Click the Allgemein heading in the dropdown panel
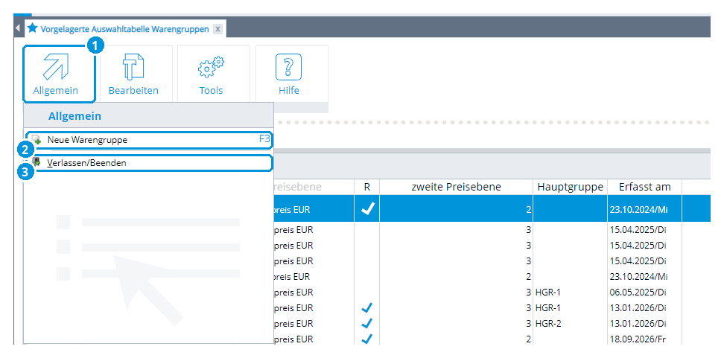The height and width of the screenshot is (358, 724). [x=74, y=116]
